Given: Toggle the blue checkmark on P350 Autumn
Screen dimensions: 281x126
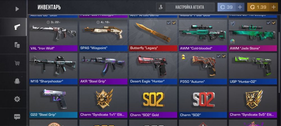Looking at the screenshot, I should click(x=218, y=56).
